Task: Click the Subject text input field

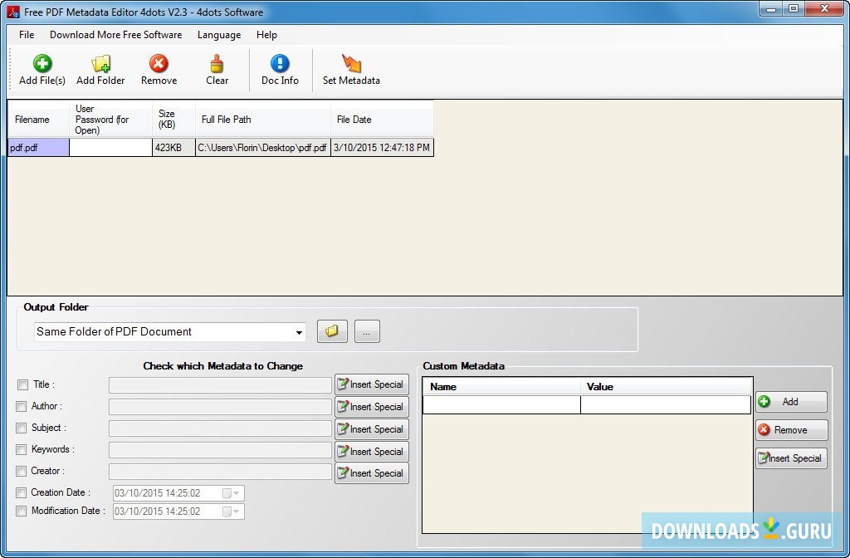Action: click(x=220, y=428)
